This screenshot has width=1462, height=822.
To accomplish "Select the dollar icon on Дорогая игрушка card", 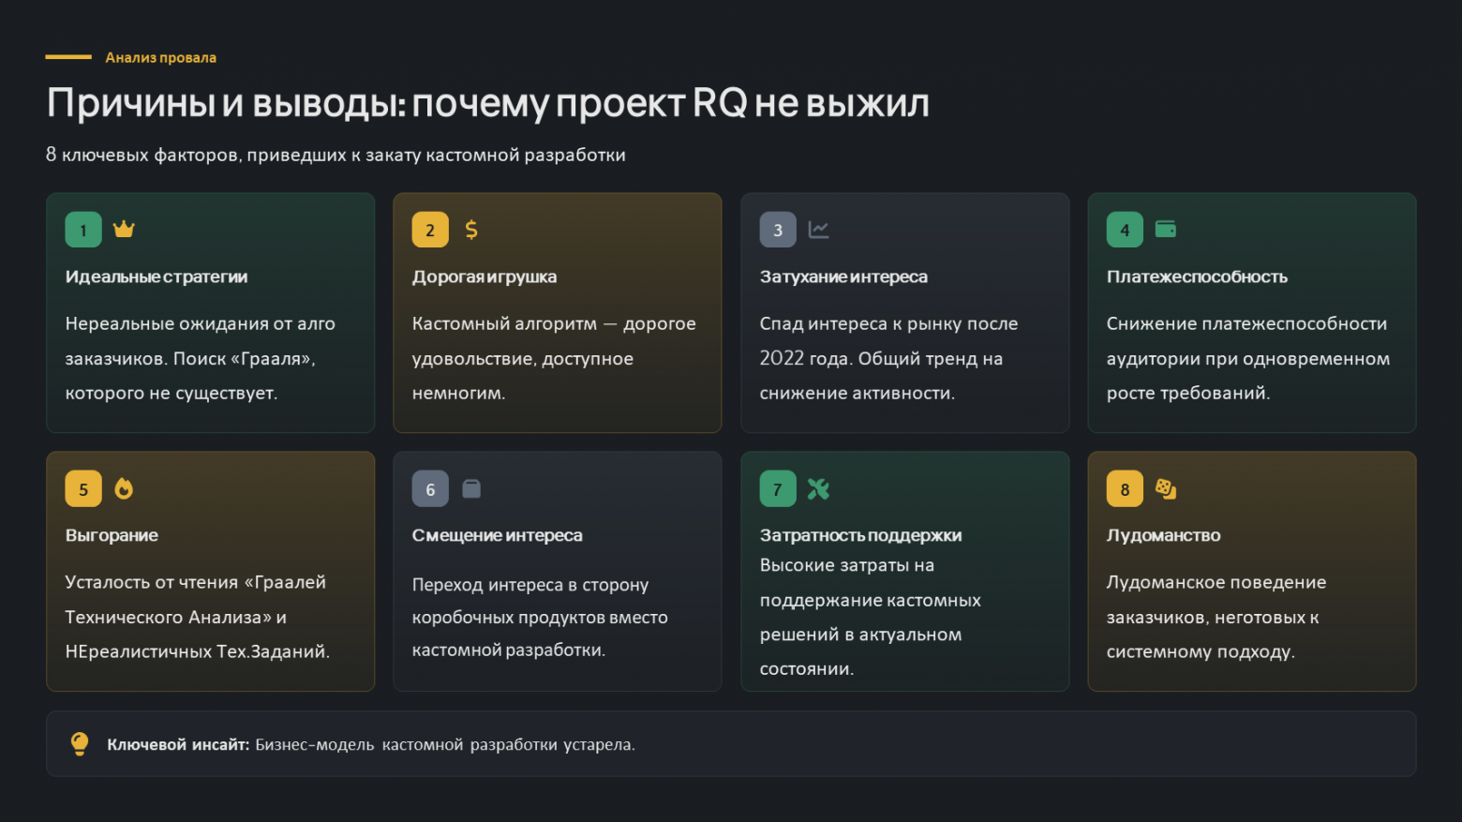I will pyautogui.click(x=470, y=229).
